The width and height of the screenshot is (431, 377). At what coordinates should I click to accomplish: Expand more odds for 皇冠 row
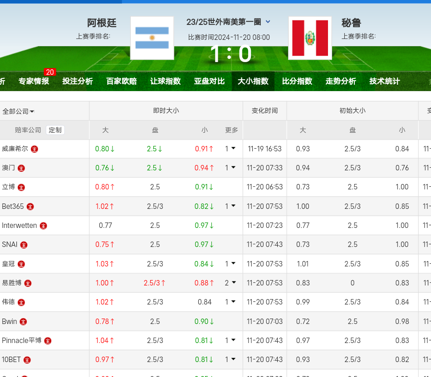point(230,264)
